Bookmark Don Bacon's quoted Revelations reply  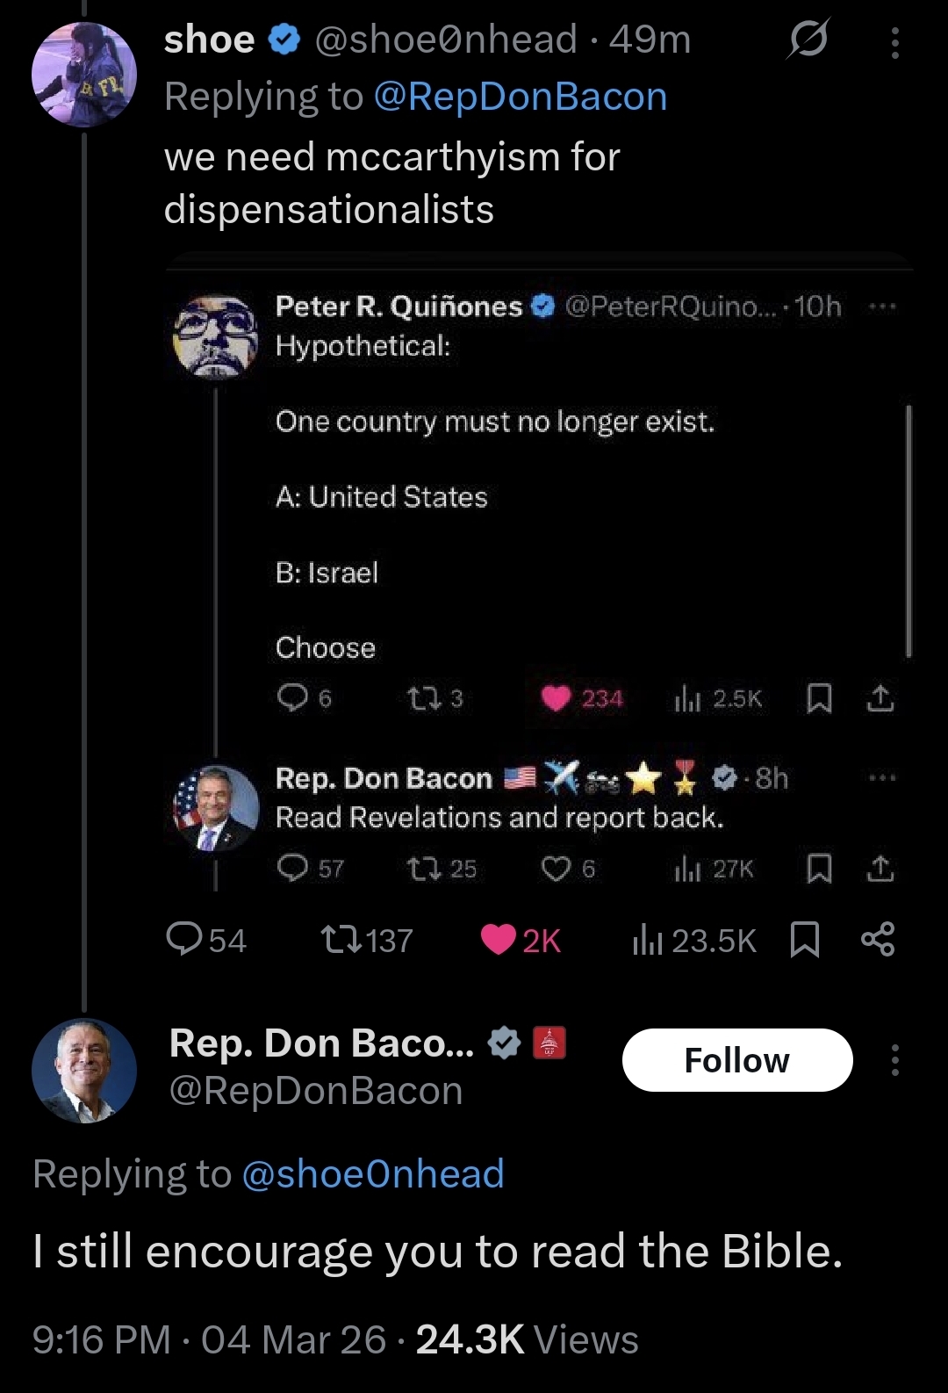[x=819, y=869]
